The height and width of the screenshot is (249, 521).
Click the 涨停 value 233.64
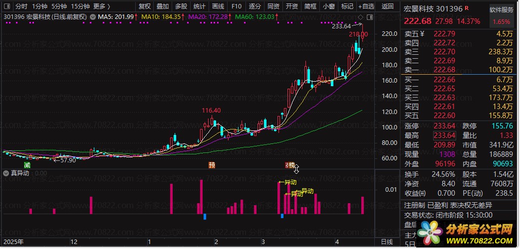coord(444,126)
